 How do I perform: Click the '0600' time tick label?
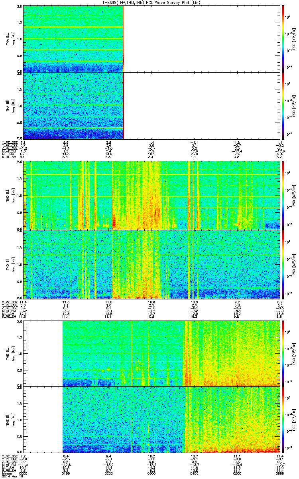pyautogui.click(x=279, y=473)
